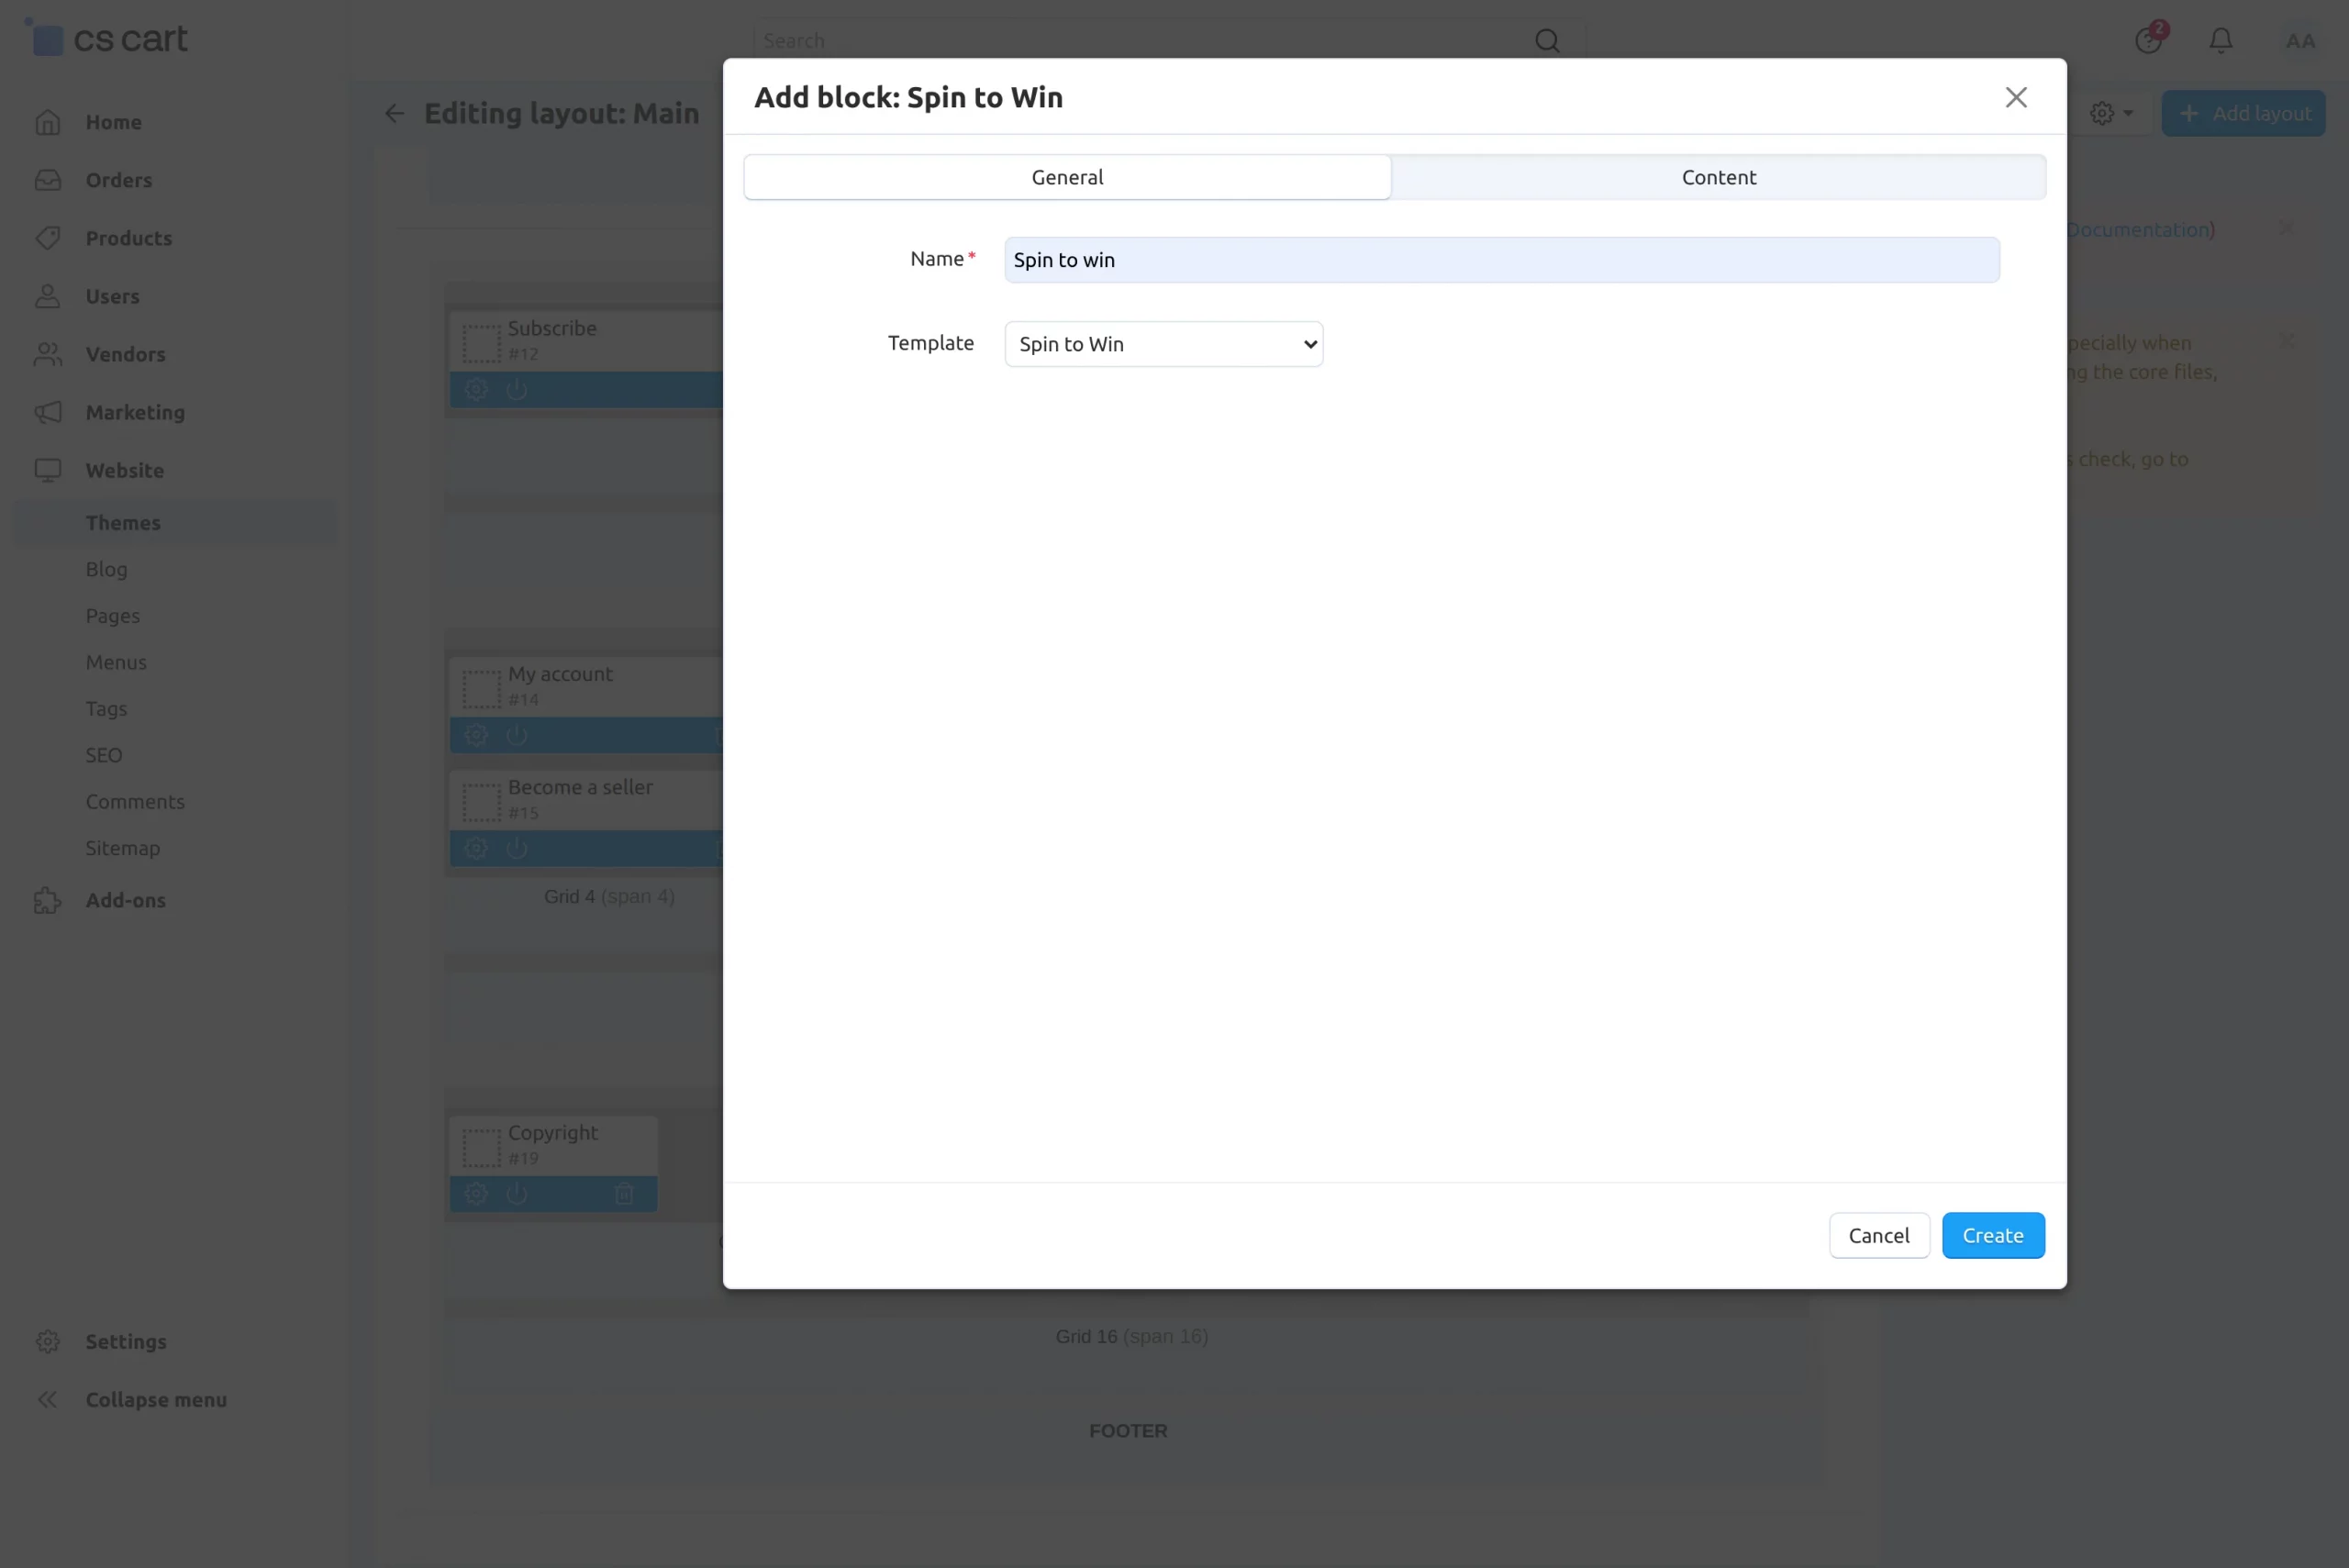The image size is (2349, 1568).
Task: Click the Add-ons puzzle icon
Action: [x=47, y=900]
